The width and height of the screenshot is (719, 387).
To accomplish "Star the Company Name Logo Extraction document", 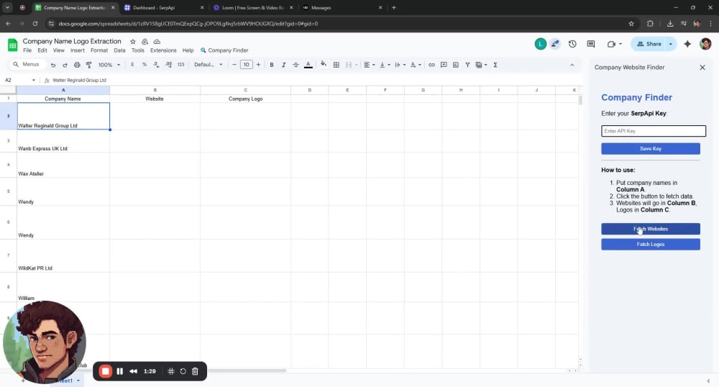I will 132,42.
